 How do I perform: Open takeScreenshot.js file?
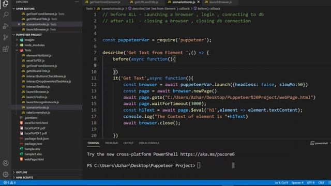(38, 113)
